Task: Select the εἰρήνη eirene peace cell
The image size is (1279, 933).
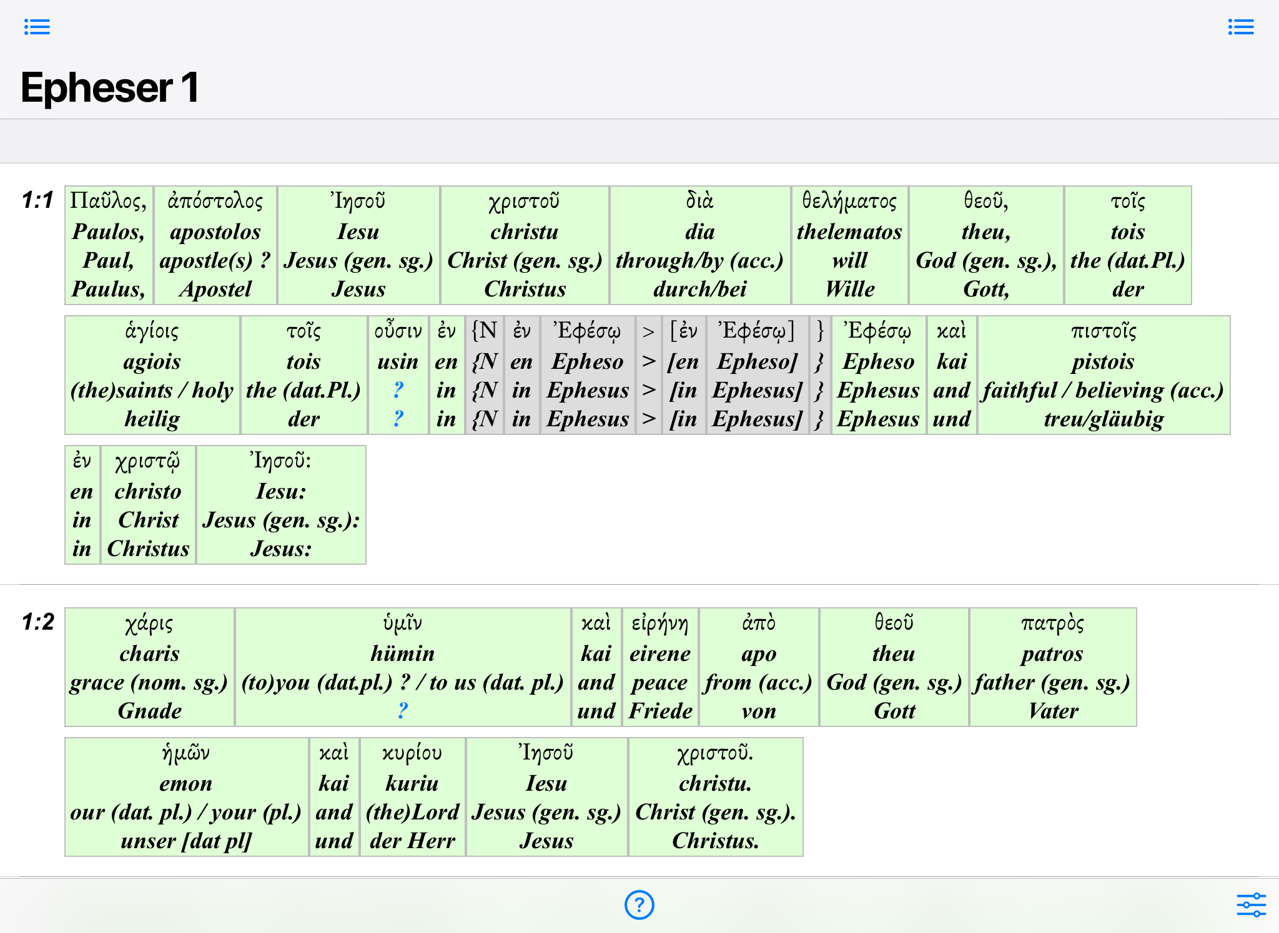Action: coord(660,667)
